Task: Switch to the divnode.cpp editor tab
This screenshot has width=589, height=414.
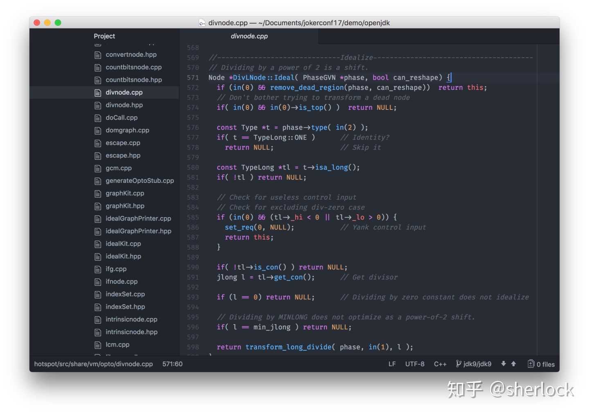Action: (x=249, y=36)
